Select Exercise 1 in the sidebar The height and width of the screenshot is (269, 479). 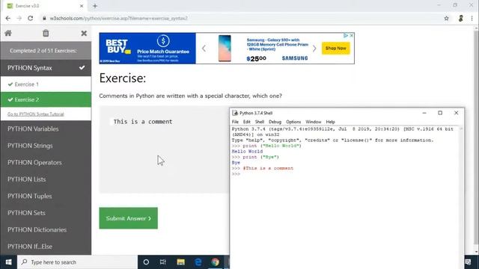[x=46, y=84]
